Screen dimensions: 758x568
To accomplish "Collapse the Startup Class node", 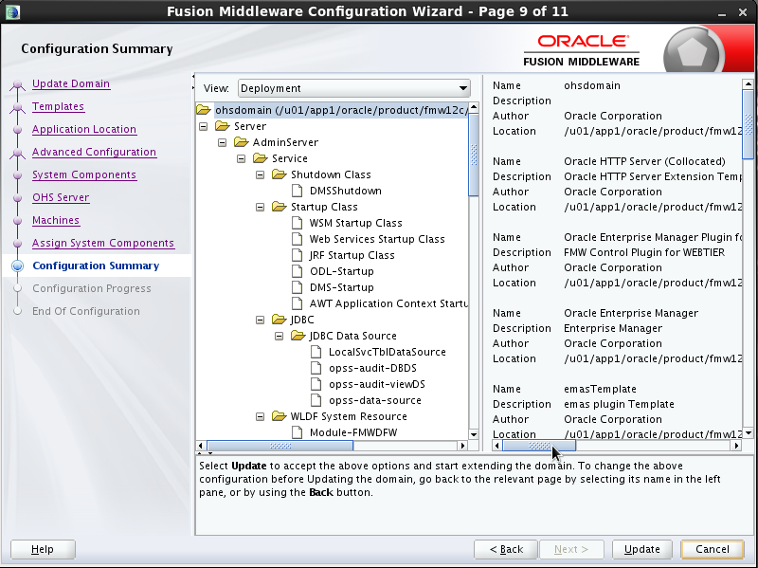I will coord(260,207).
